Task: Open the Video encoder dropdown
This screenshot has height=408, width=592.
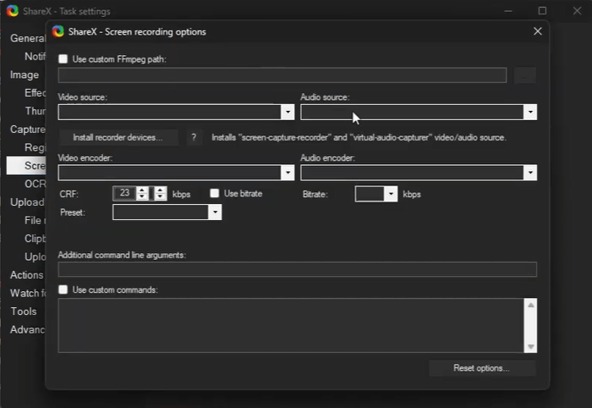Action: 288,173
